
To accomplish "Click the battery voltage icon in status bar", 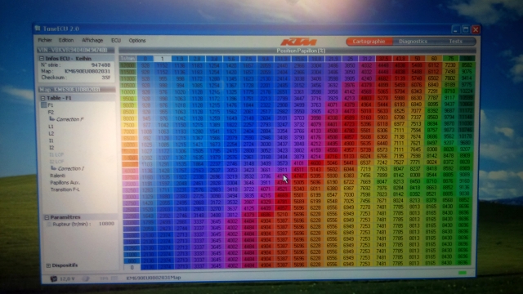I will 54,278.
